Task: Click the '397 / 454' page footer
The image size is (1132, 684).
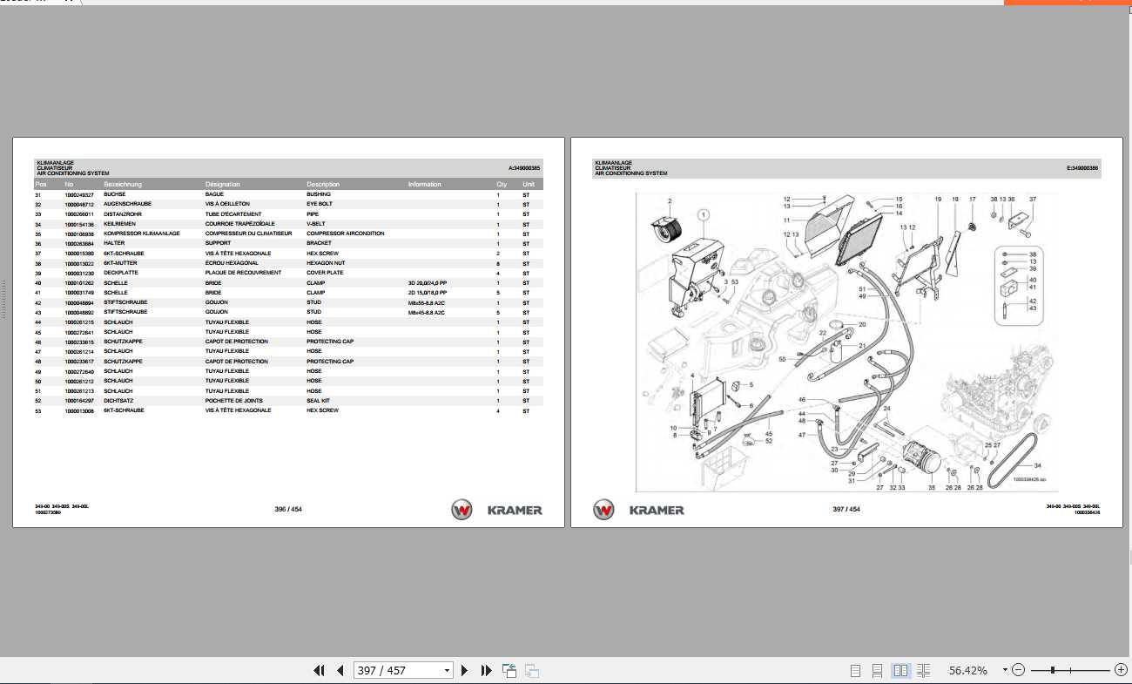Action: coord(846,510)
